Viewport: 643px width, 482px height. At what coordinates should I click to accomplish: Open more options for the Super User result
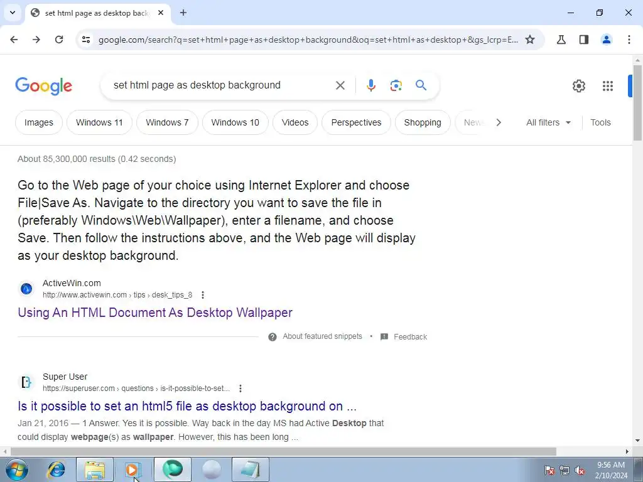pos(240,388)
